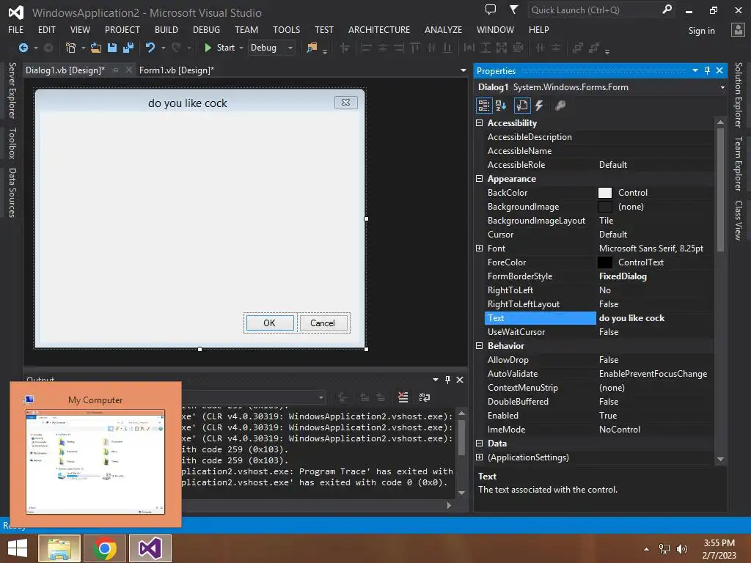This screenshot has height=563, width=751.
Task: Sort Properties alphabetically
Action: coord(501,106)
